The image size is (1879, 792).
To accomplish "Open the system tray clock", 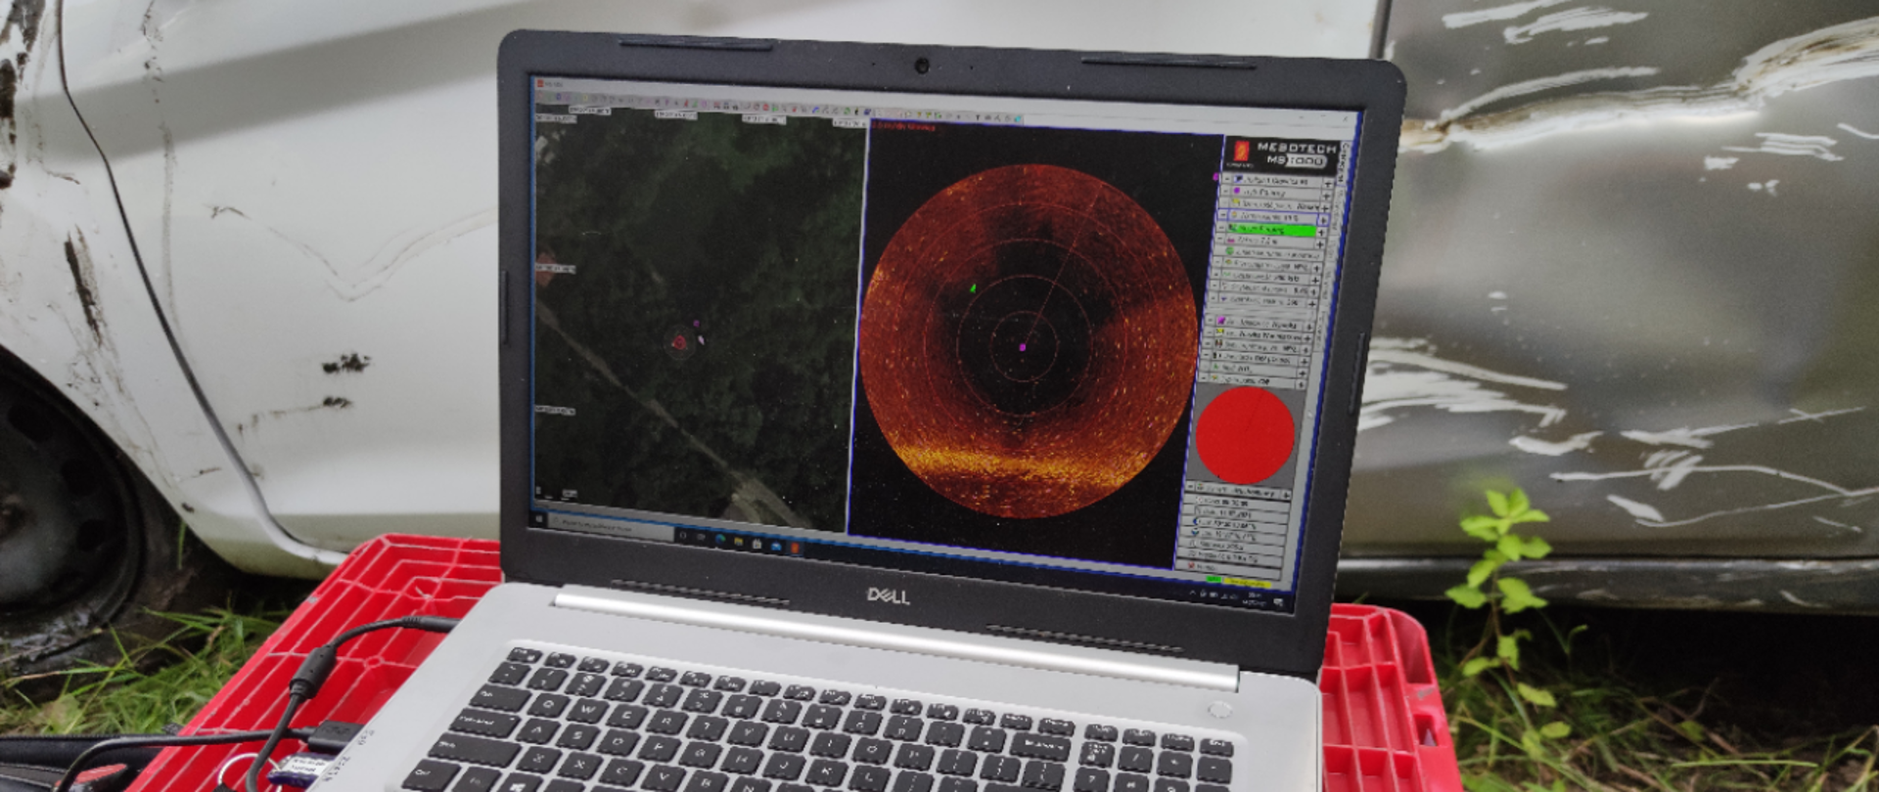I will coord(1256,597).
